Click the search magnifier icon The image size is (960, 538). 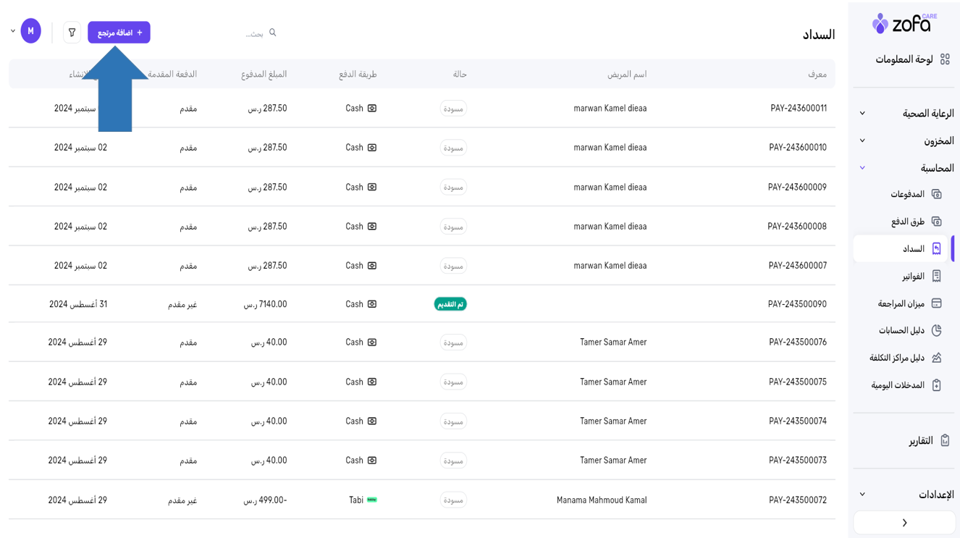[273, 33]
